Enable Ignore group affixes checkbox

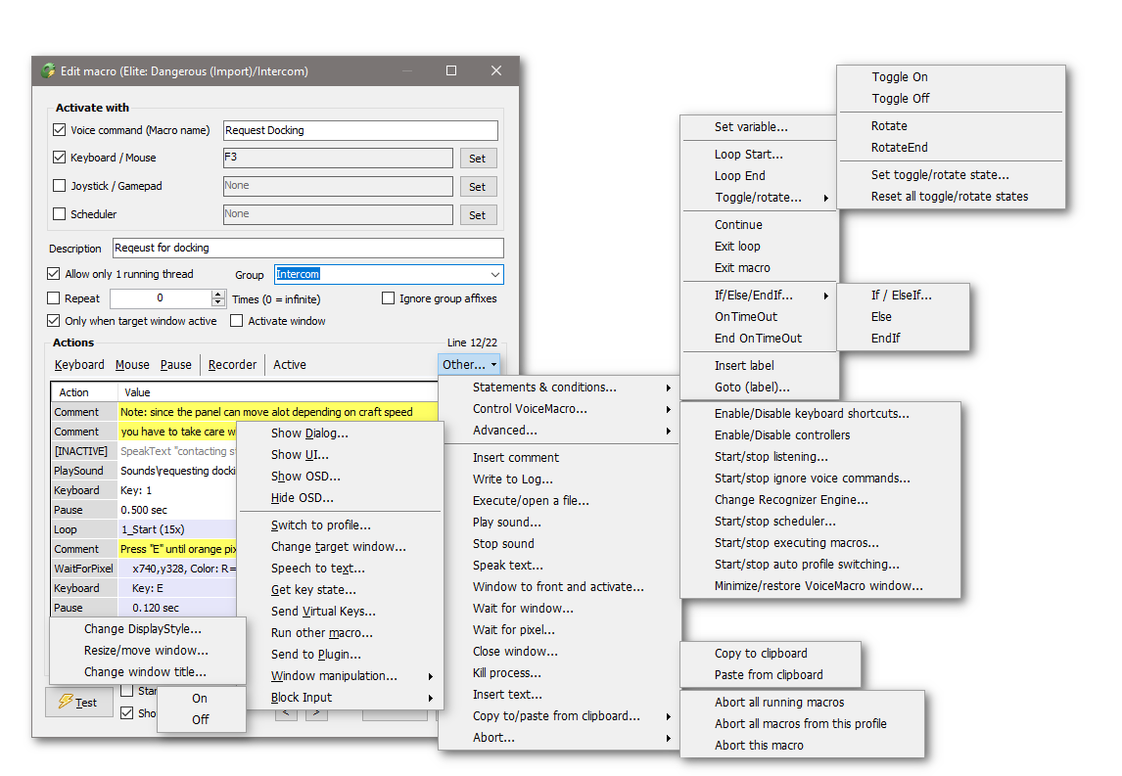pyautogui.click(x=388, y=298)
